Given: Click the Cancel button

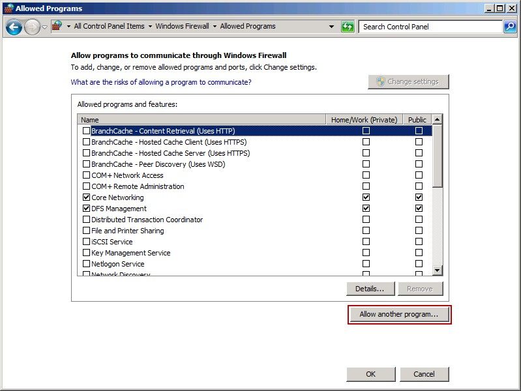Looking at the screenshot, I should [424, 374].
